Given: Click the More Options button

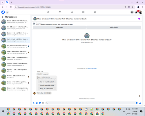Looking at the screenshot, I should [114, 27].
